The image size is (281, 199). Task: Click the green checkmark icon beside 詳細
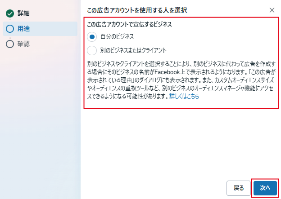10,13
